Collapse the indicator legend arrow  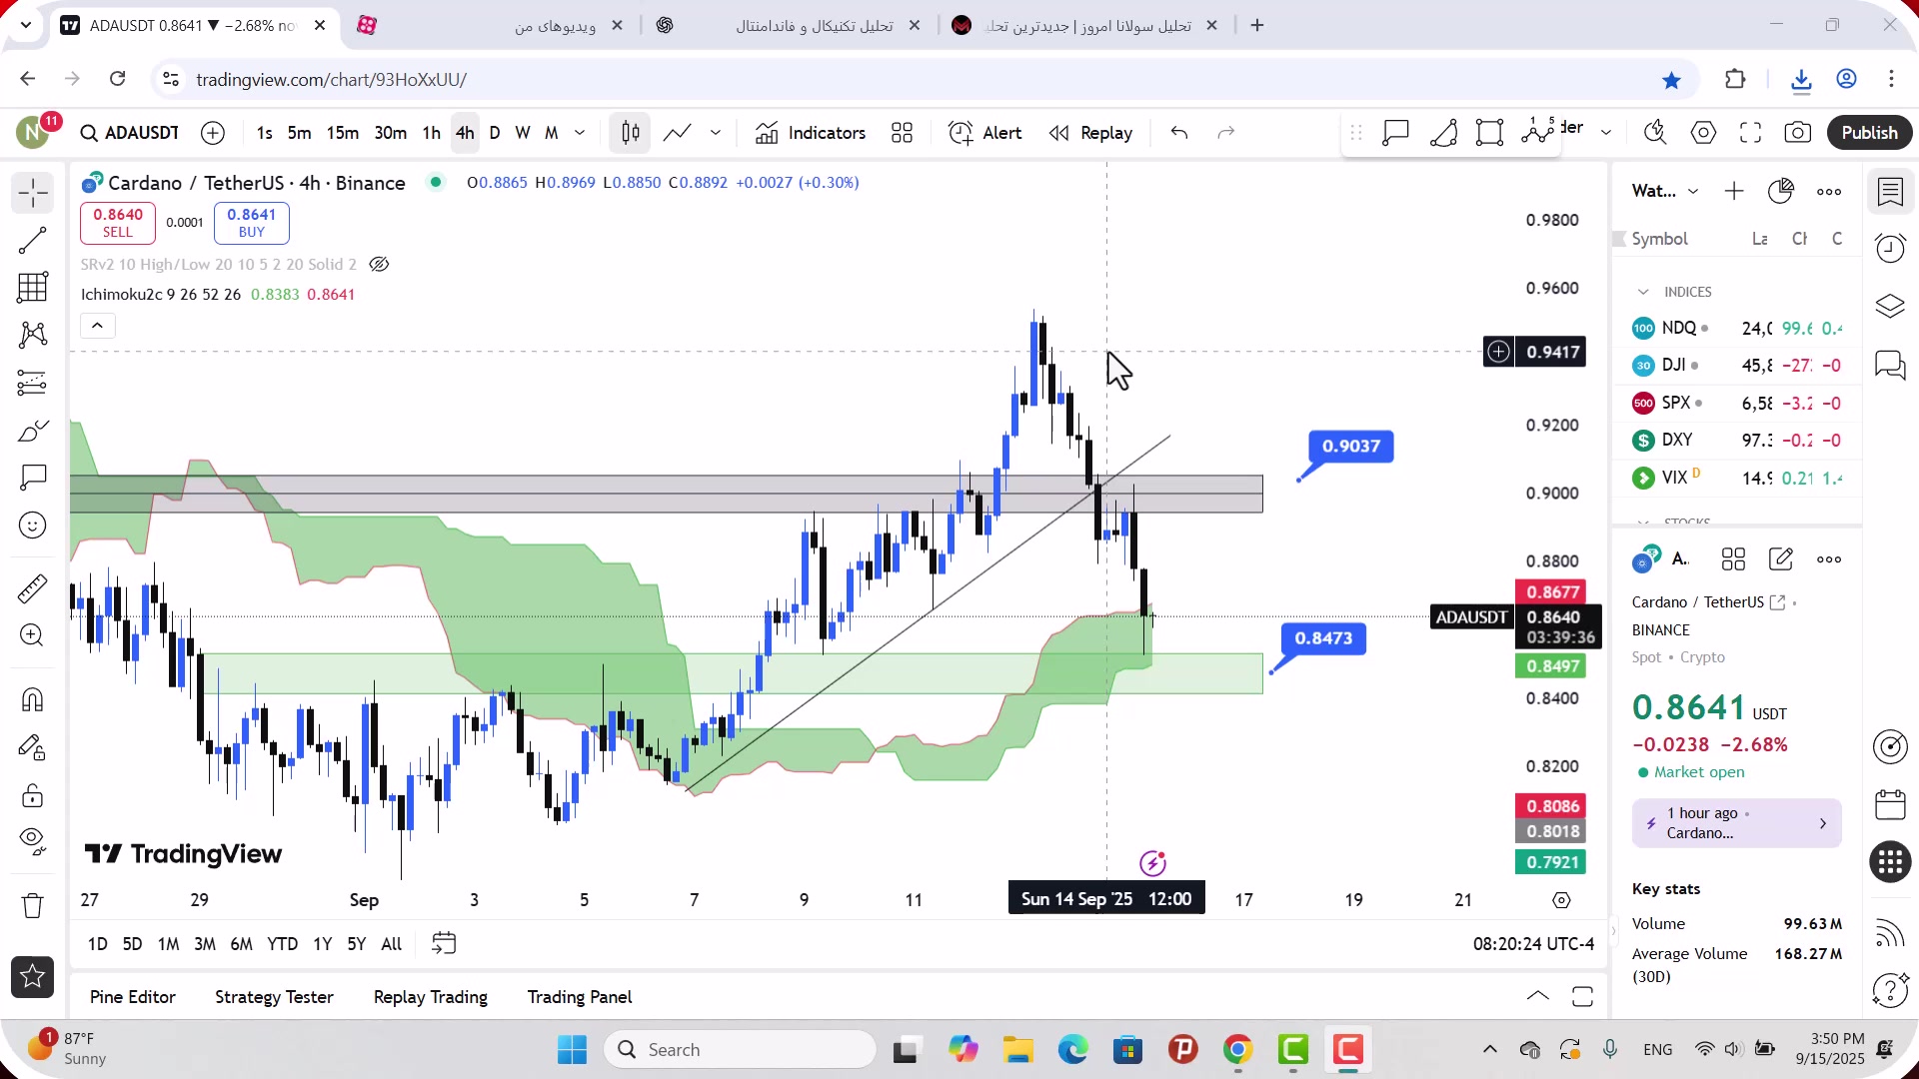tap(98, 326)
